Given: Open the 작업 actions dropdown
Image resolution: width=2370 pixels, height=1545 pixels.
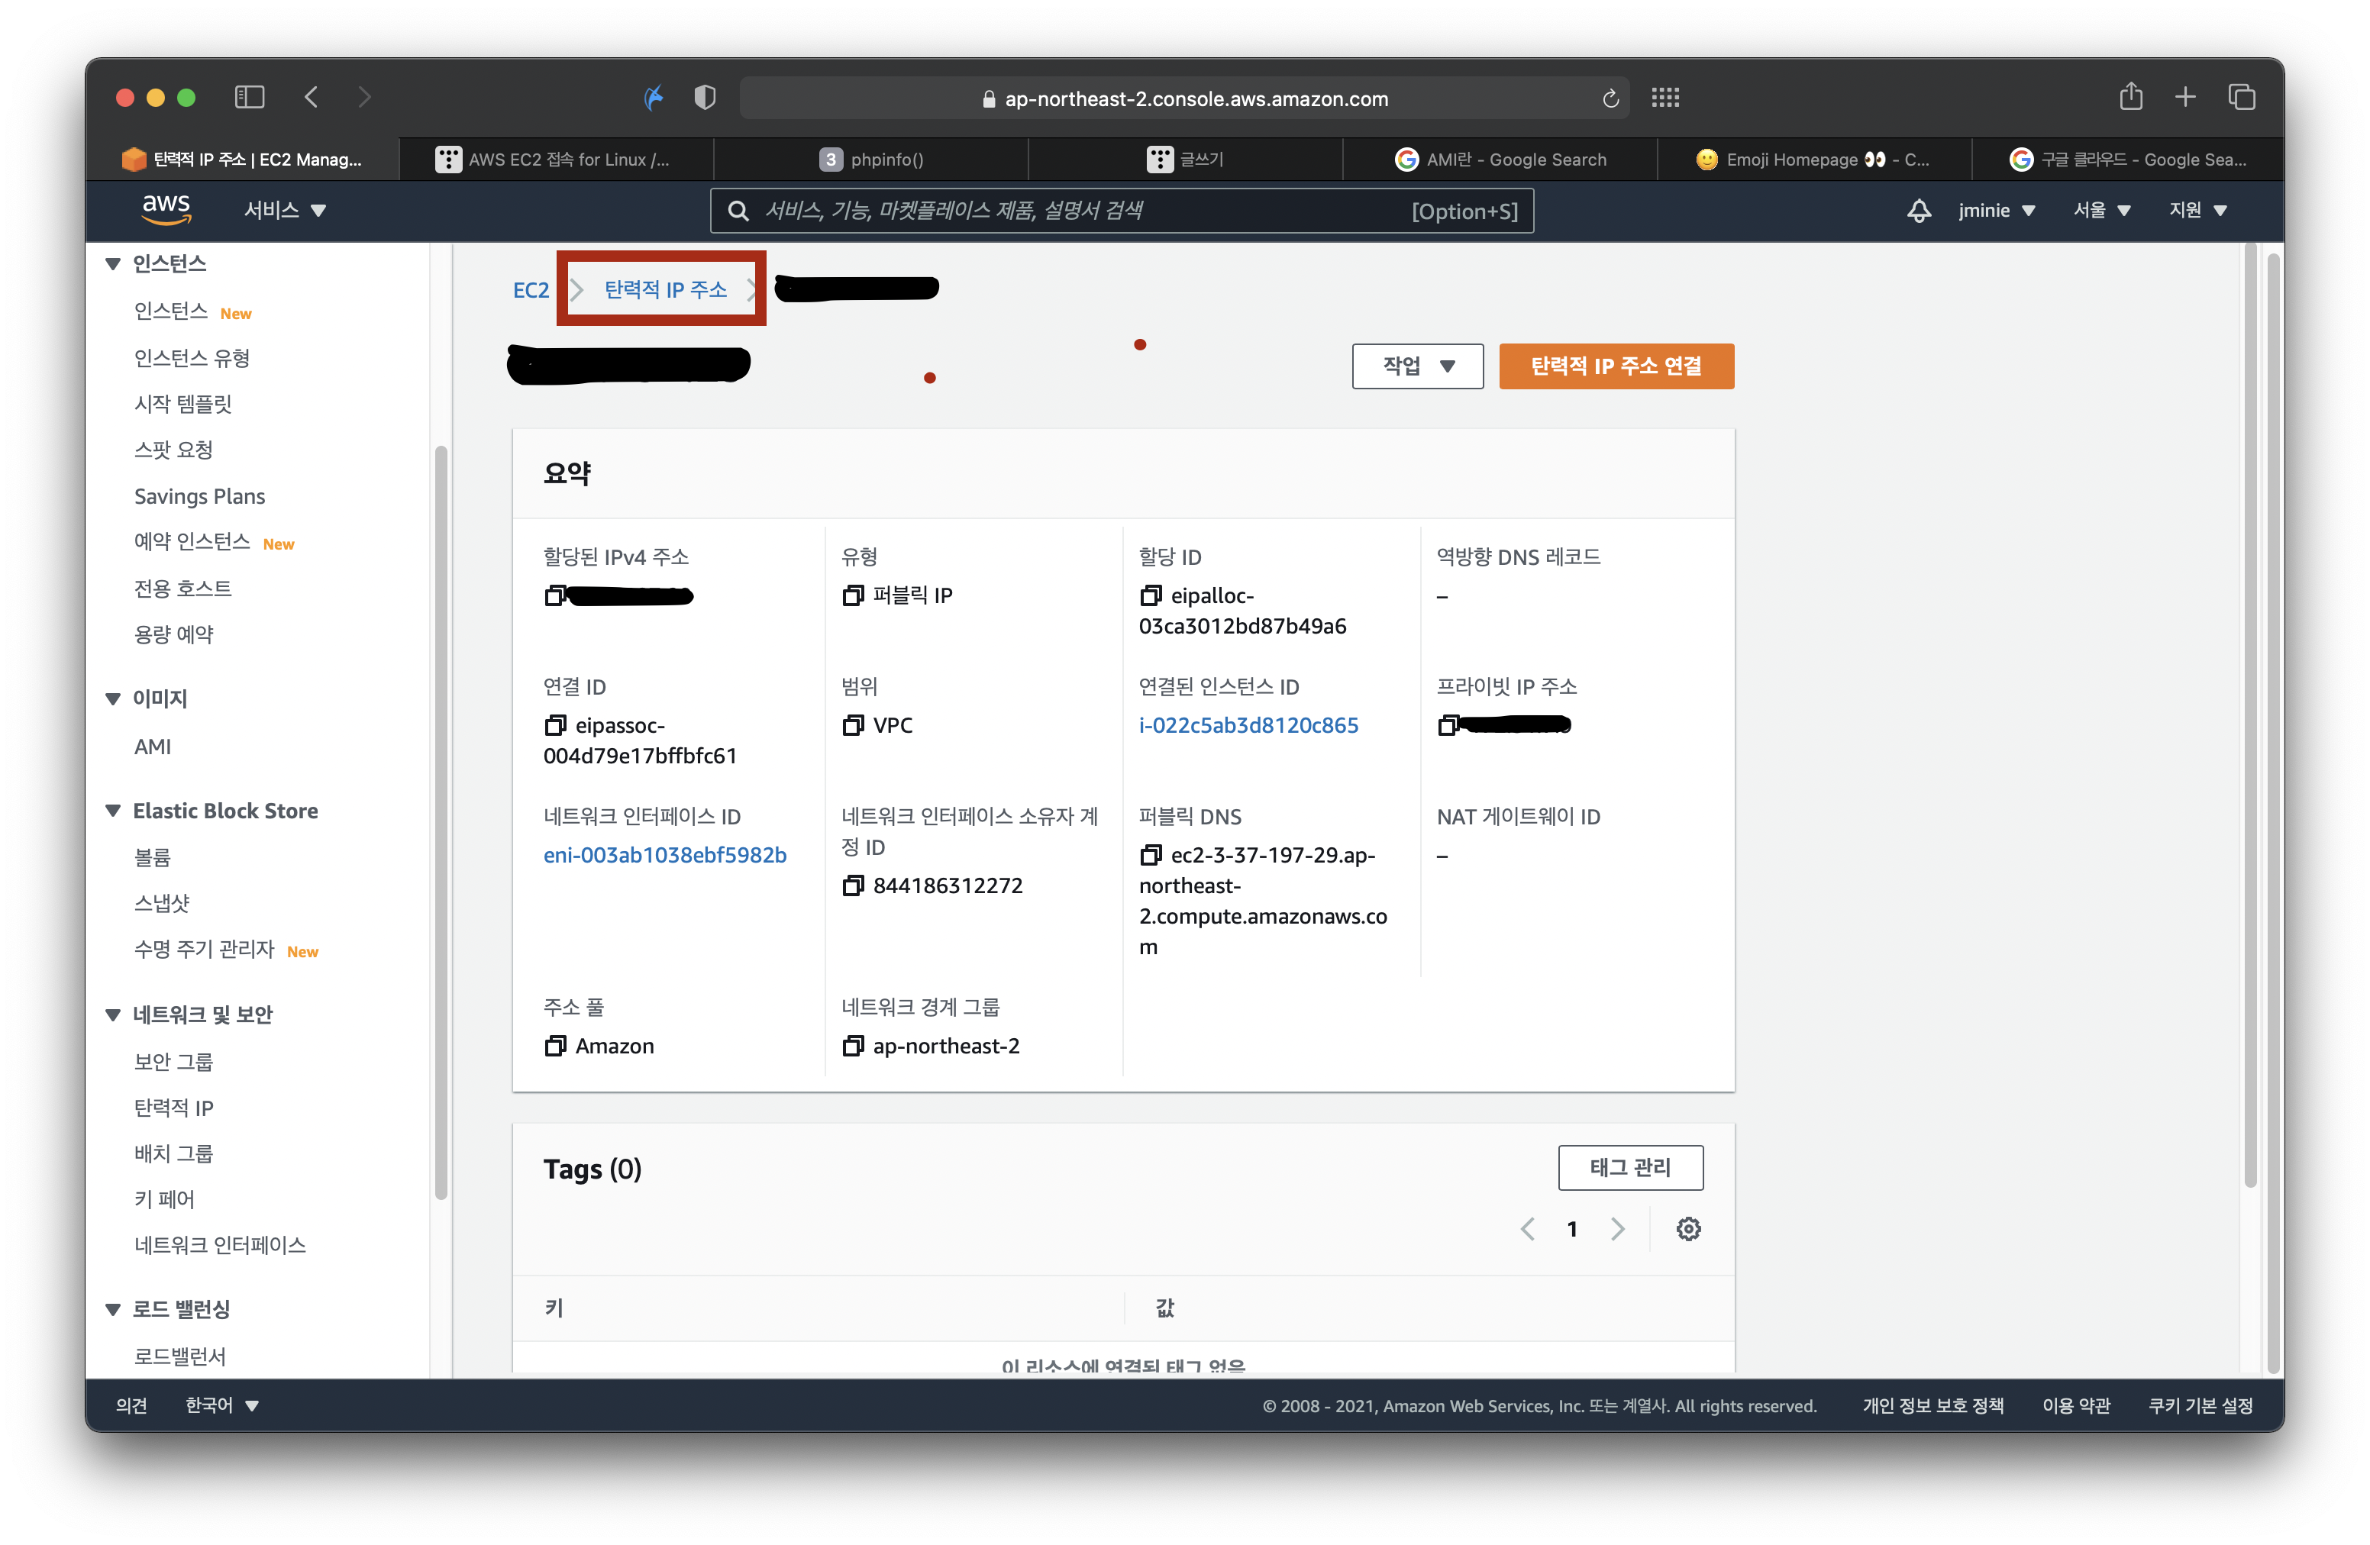Looking at the screenshot, I should point(1417,366).
